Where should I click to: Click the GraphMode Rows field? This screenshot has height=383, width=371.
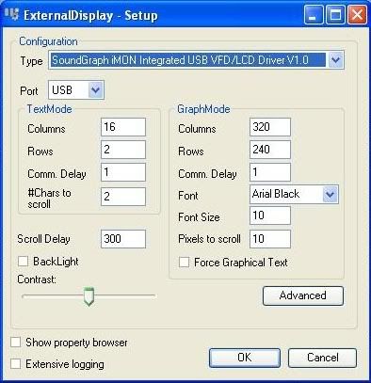(x=270, y=150)
